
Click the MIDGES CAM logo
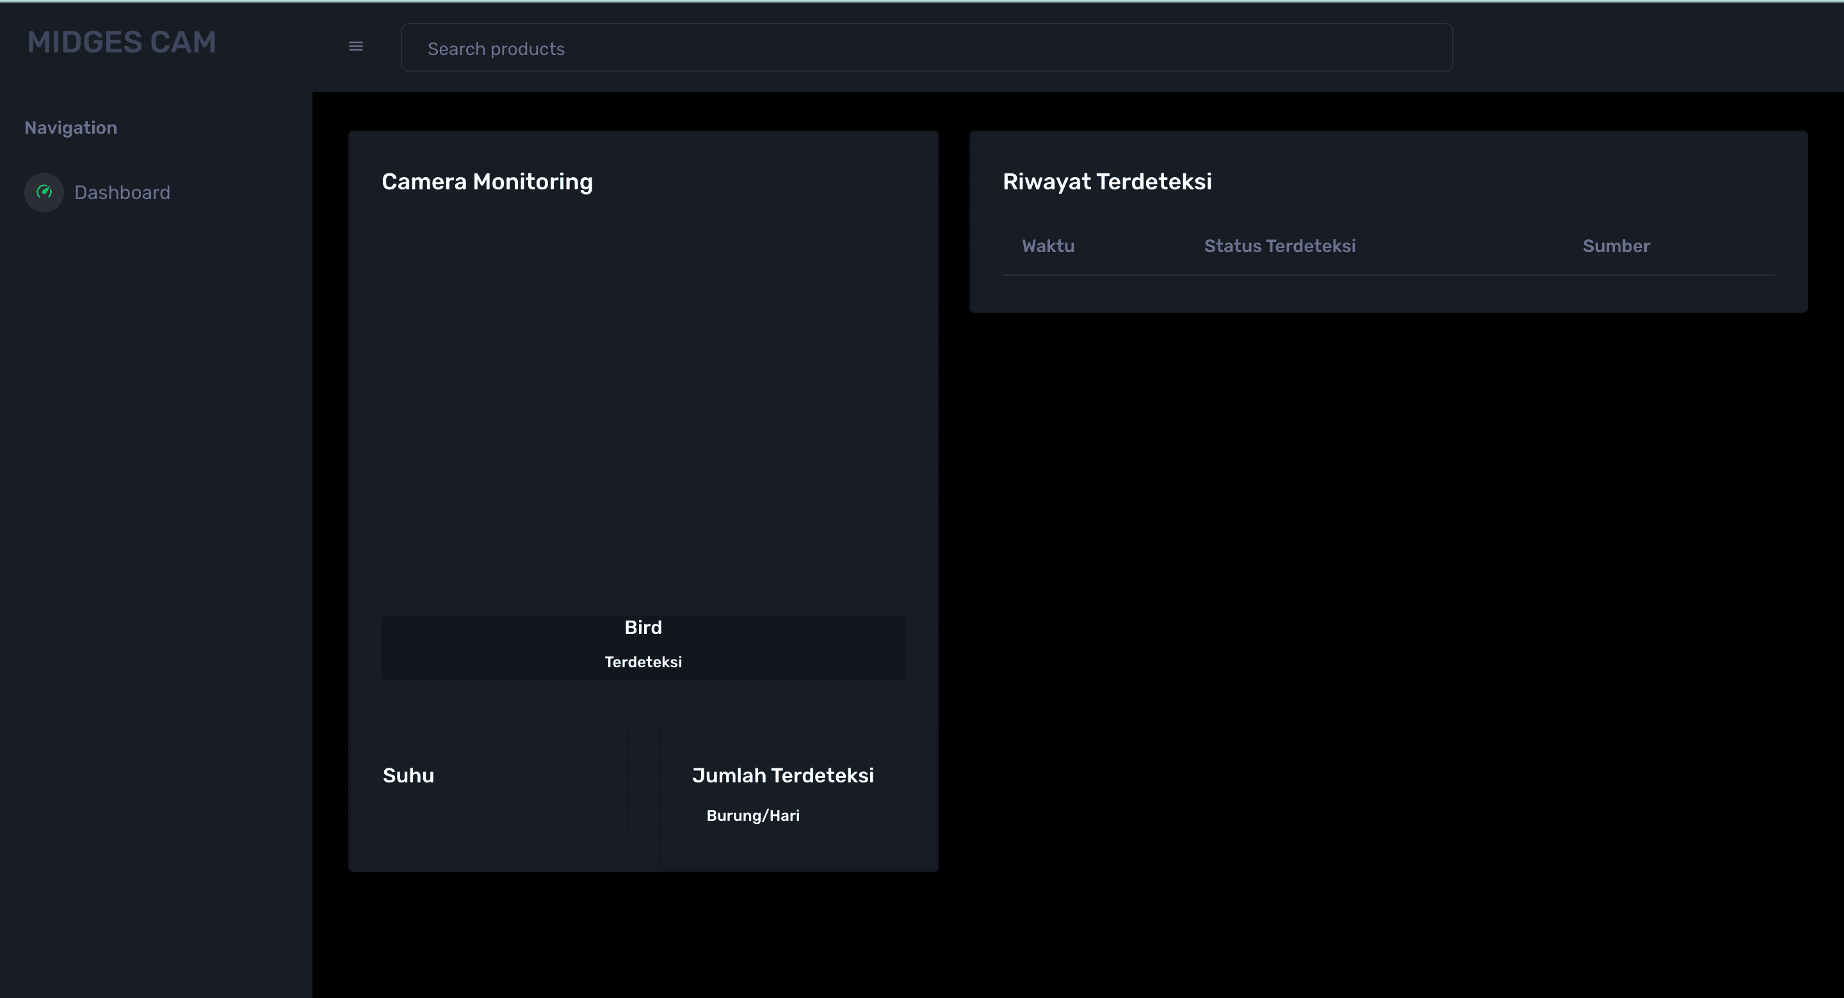(x=122, y=42)
